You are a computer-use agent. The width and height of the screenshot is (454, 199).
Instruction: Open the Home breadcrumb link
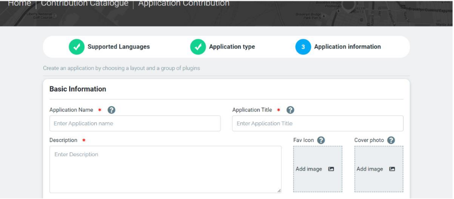19,4
